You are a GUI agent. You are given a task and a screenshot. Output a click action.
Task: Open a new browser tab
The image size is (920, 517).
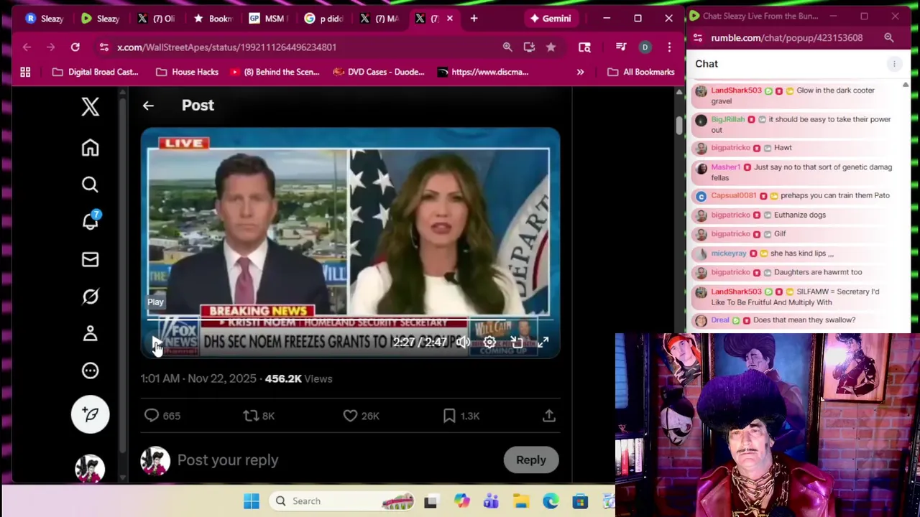[x=474, y=19]
